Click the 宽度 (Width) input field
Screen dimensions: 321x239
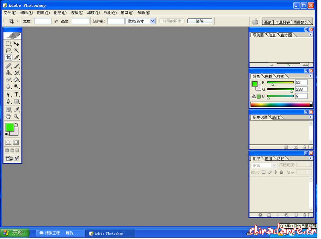tap(43, 21)
